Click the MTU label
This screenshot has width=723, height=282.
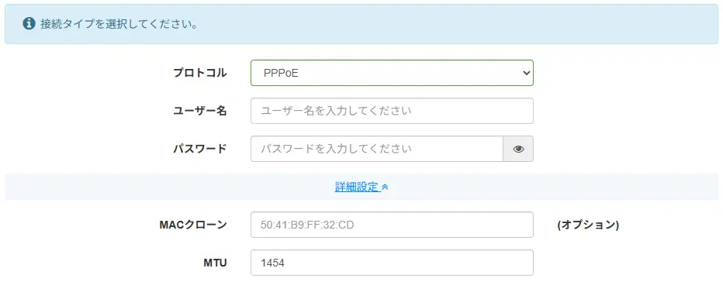(x=215, y=263)
